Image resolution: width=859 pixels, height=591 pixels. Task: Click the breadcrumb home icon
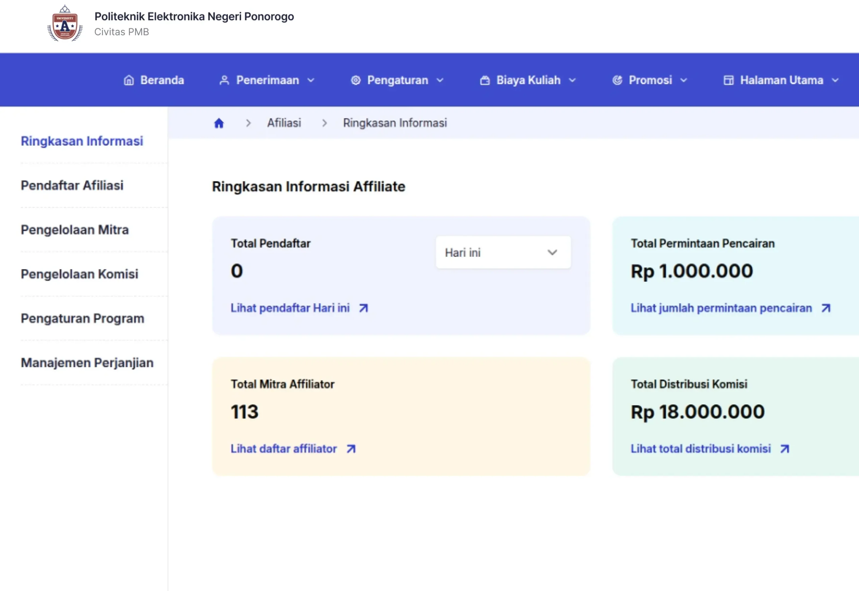click(x=219, y=123)
